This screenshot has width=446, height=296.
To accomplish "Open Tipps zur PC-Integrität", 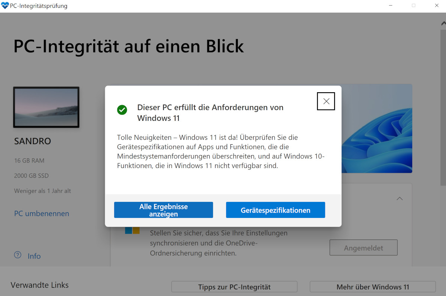I will click(x=234, y=287).
